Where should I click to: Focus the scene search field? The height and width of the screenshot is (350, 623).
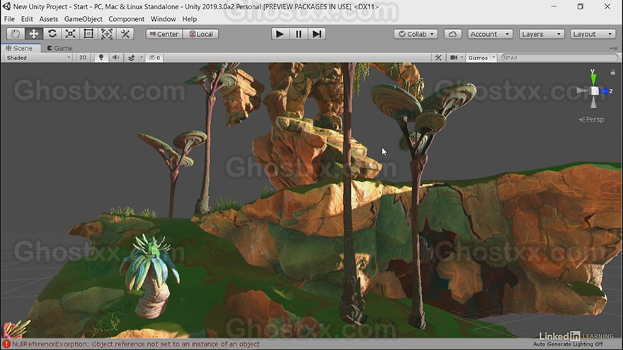(x=560, y=57)
